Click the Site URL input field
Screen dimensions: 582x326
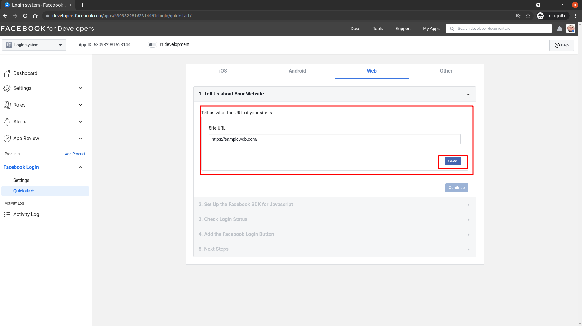(x=334, y=139)
